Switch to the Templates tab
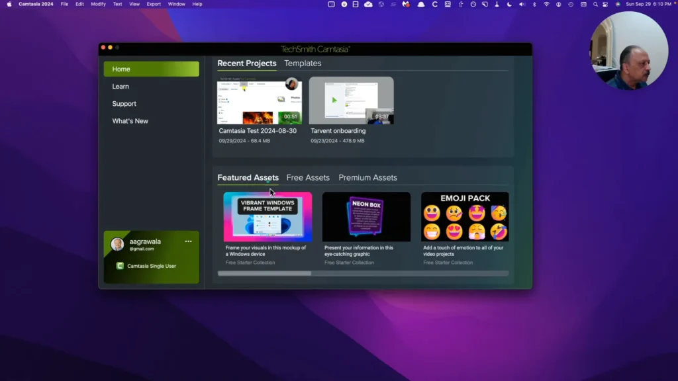 pos(303,63)
